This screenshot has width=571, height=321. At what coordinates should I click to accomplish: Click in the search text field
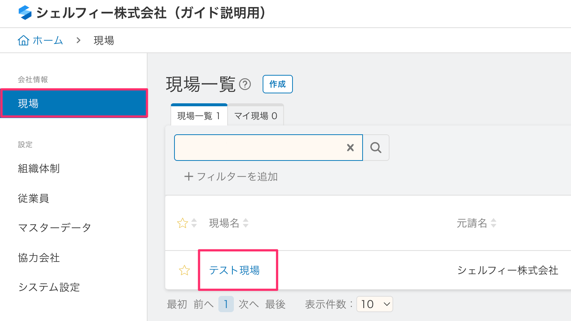(x=258, y=148)
